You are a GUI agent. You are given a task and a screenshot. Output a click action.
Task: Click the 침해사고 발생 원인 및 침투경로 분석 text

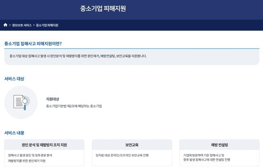click(30, 156)
